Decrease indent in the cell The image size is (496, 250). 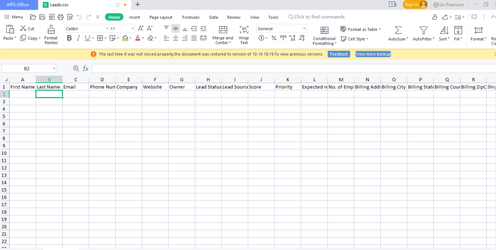click(x=194, y=29)
